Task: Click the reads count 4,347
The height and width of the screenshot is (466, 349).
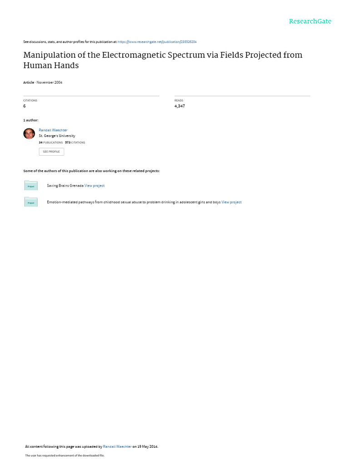Action: (179, 106)
